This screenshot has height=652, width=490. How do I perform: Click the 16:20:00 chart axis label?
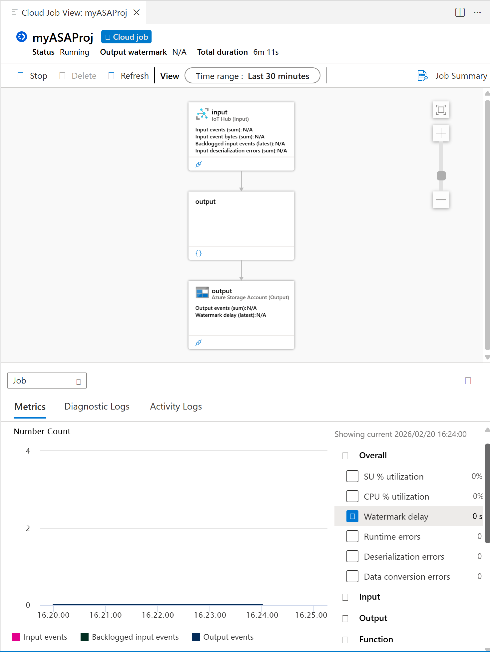pos(53,615)
